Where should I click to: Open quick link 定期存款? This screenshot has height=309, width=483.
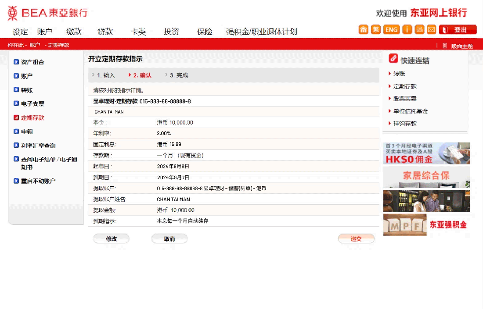pos(405,86)
